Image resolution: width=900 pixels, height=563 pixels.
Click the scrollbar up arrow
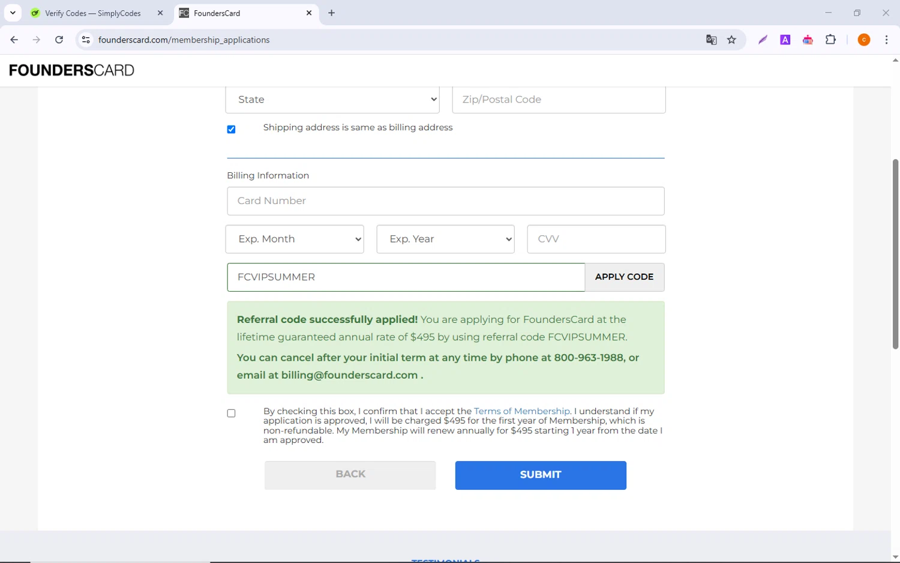[x=895, y=60]
